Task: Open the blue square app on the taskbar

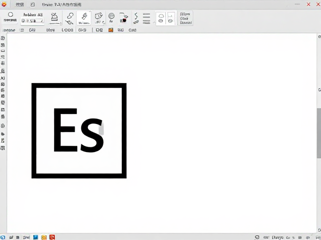Action: click(36, 237)
